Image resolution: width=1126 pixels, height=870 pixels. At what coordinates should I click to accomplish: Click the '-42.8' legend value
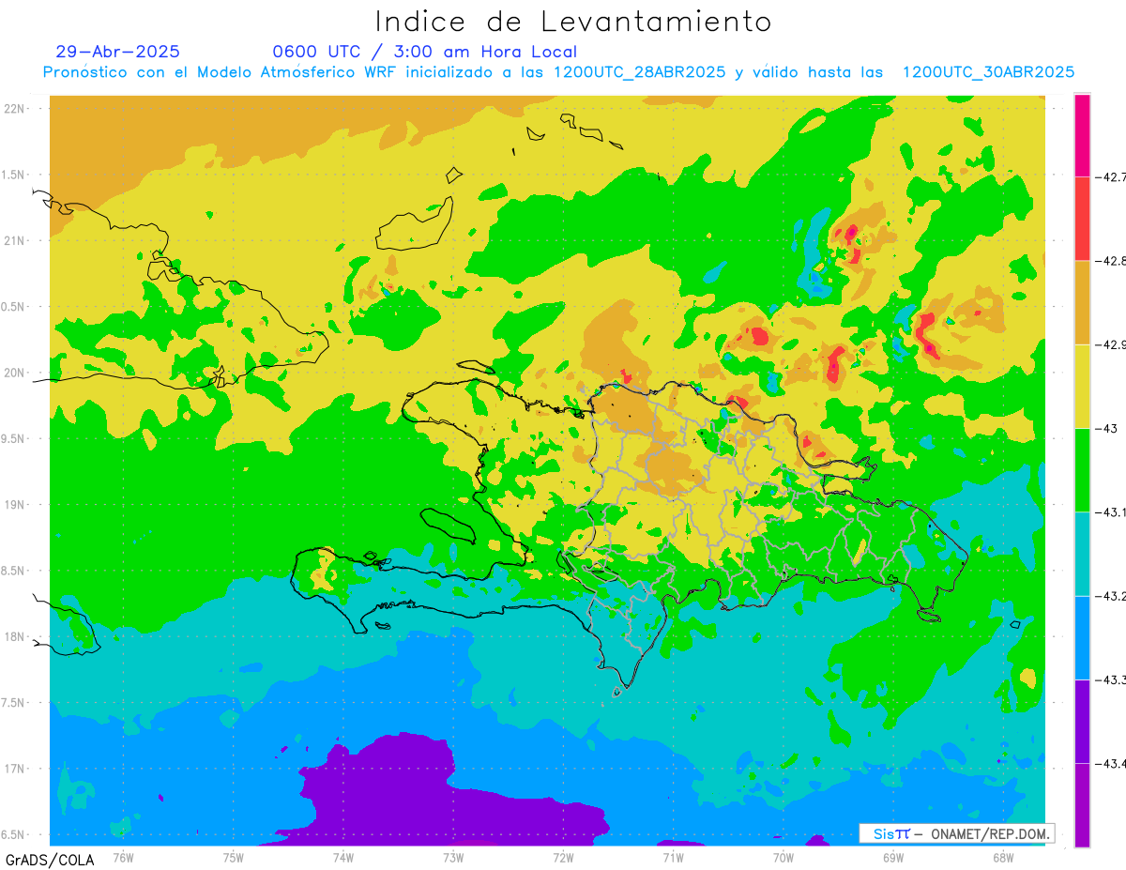point(1111,261)
